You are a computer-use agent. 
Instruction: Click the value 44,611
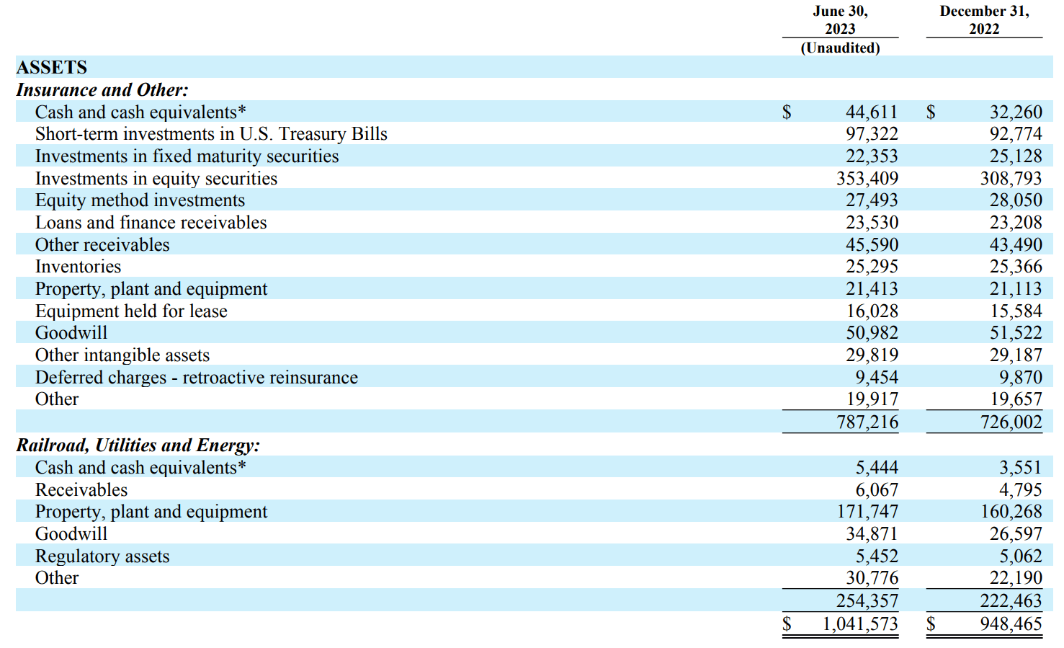(872, 112)
